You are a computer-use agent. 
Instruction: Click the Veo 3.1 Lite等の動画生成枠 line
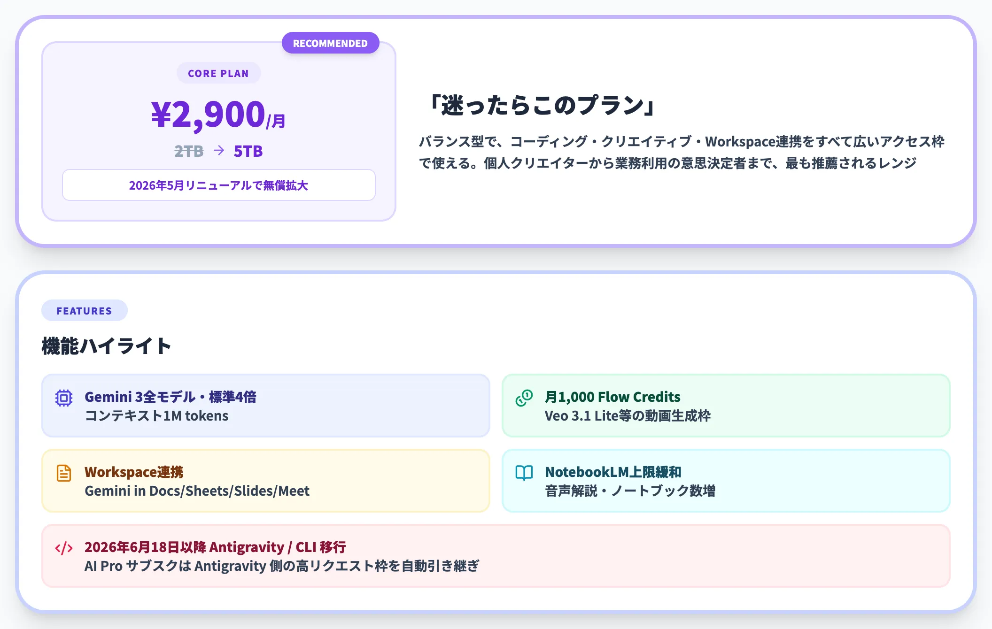(628, 416)
